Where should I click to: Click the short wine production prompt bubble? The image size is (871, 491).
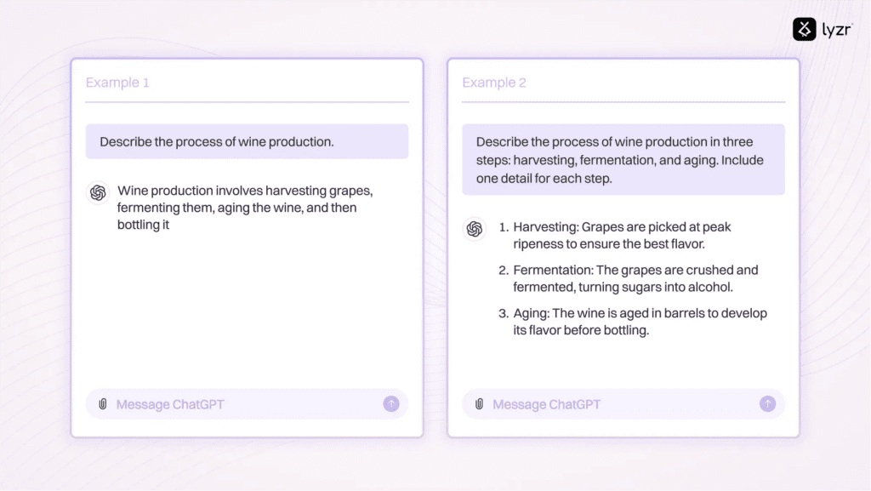click(x=247, y=141)
